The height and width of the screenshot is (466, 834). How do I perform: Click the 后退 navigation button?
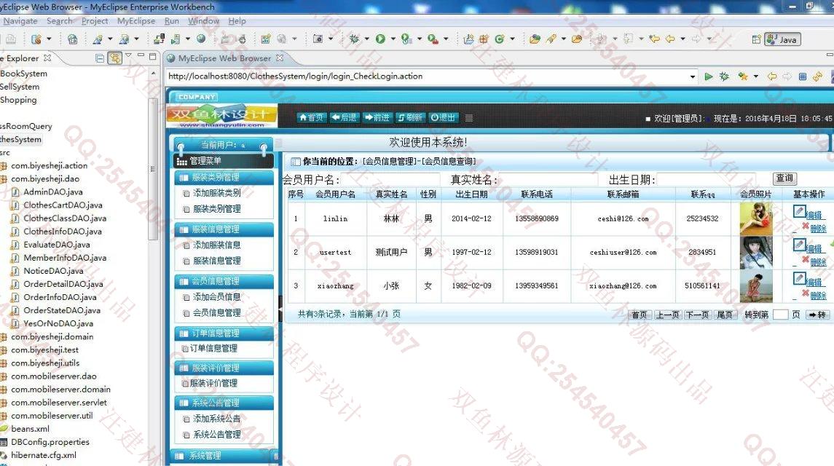click(344, 117)
